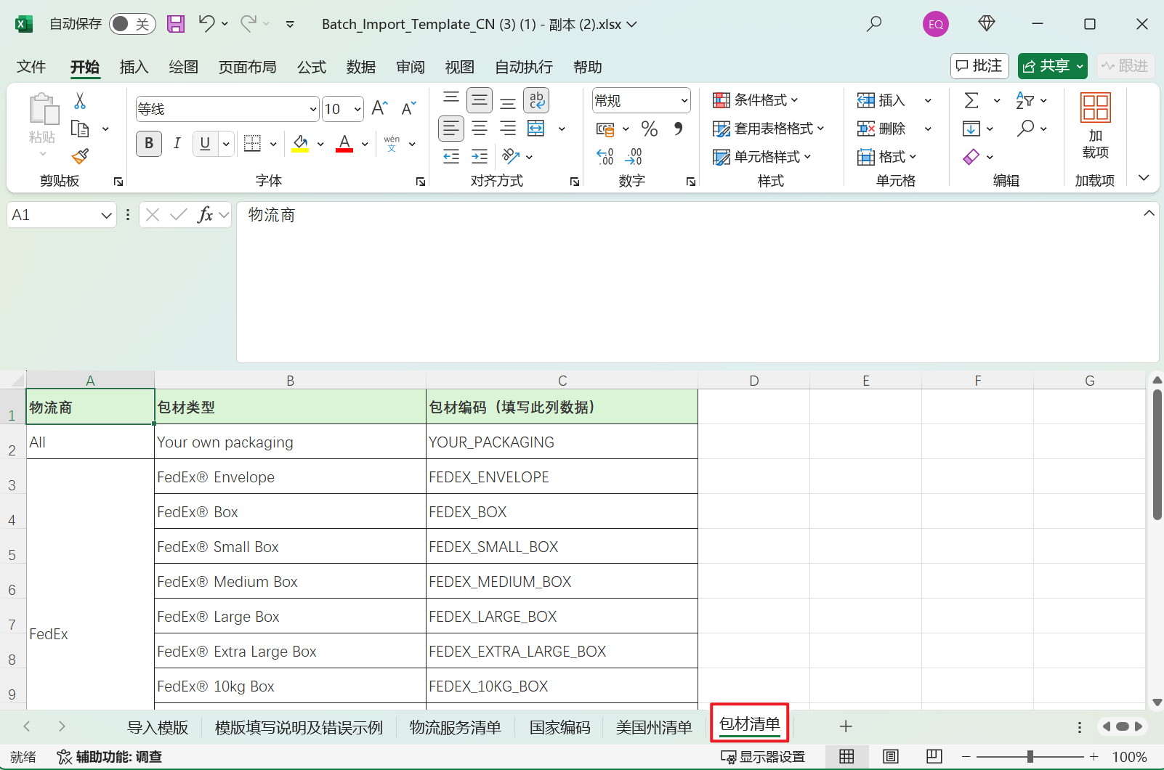
Task: Click the formula bar text 物流商
Action: [272, 215]
